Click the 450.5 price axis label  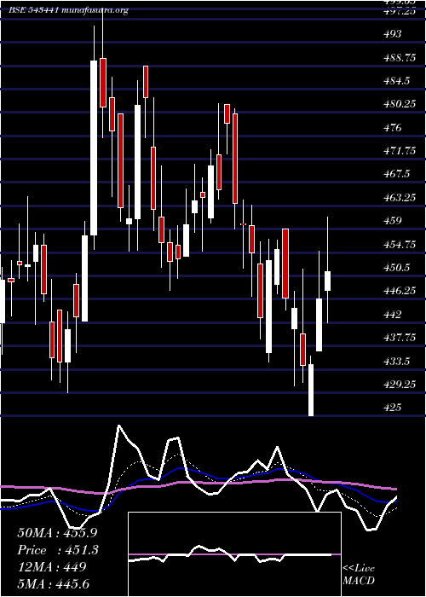tap(397, 268)
